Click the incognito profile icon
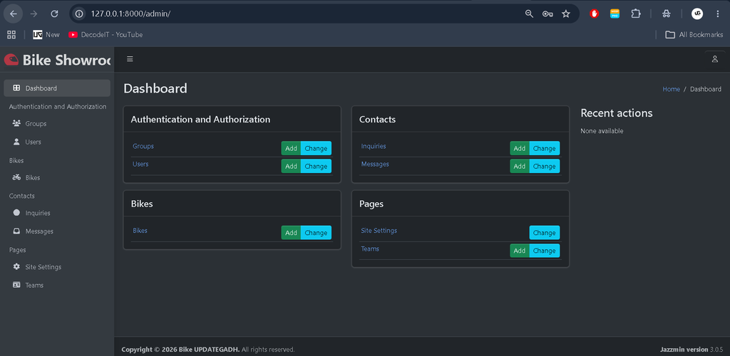Screen dimensions: 730x356 click(x=667, y=14)
